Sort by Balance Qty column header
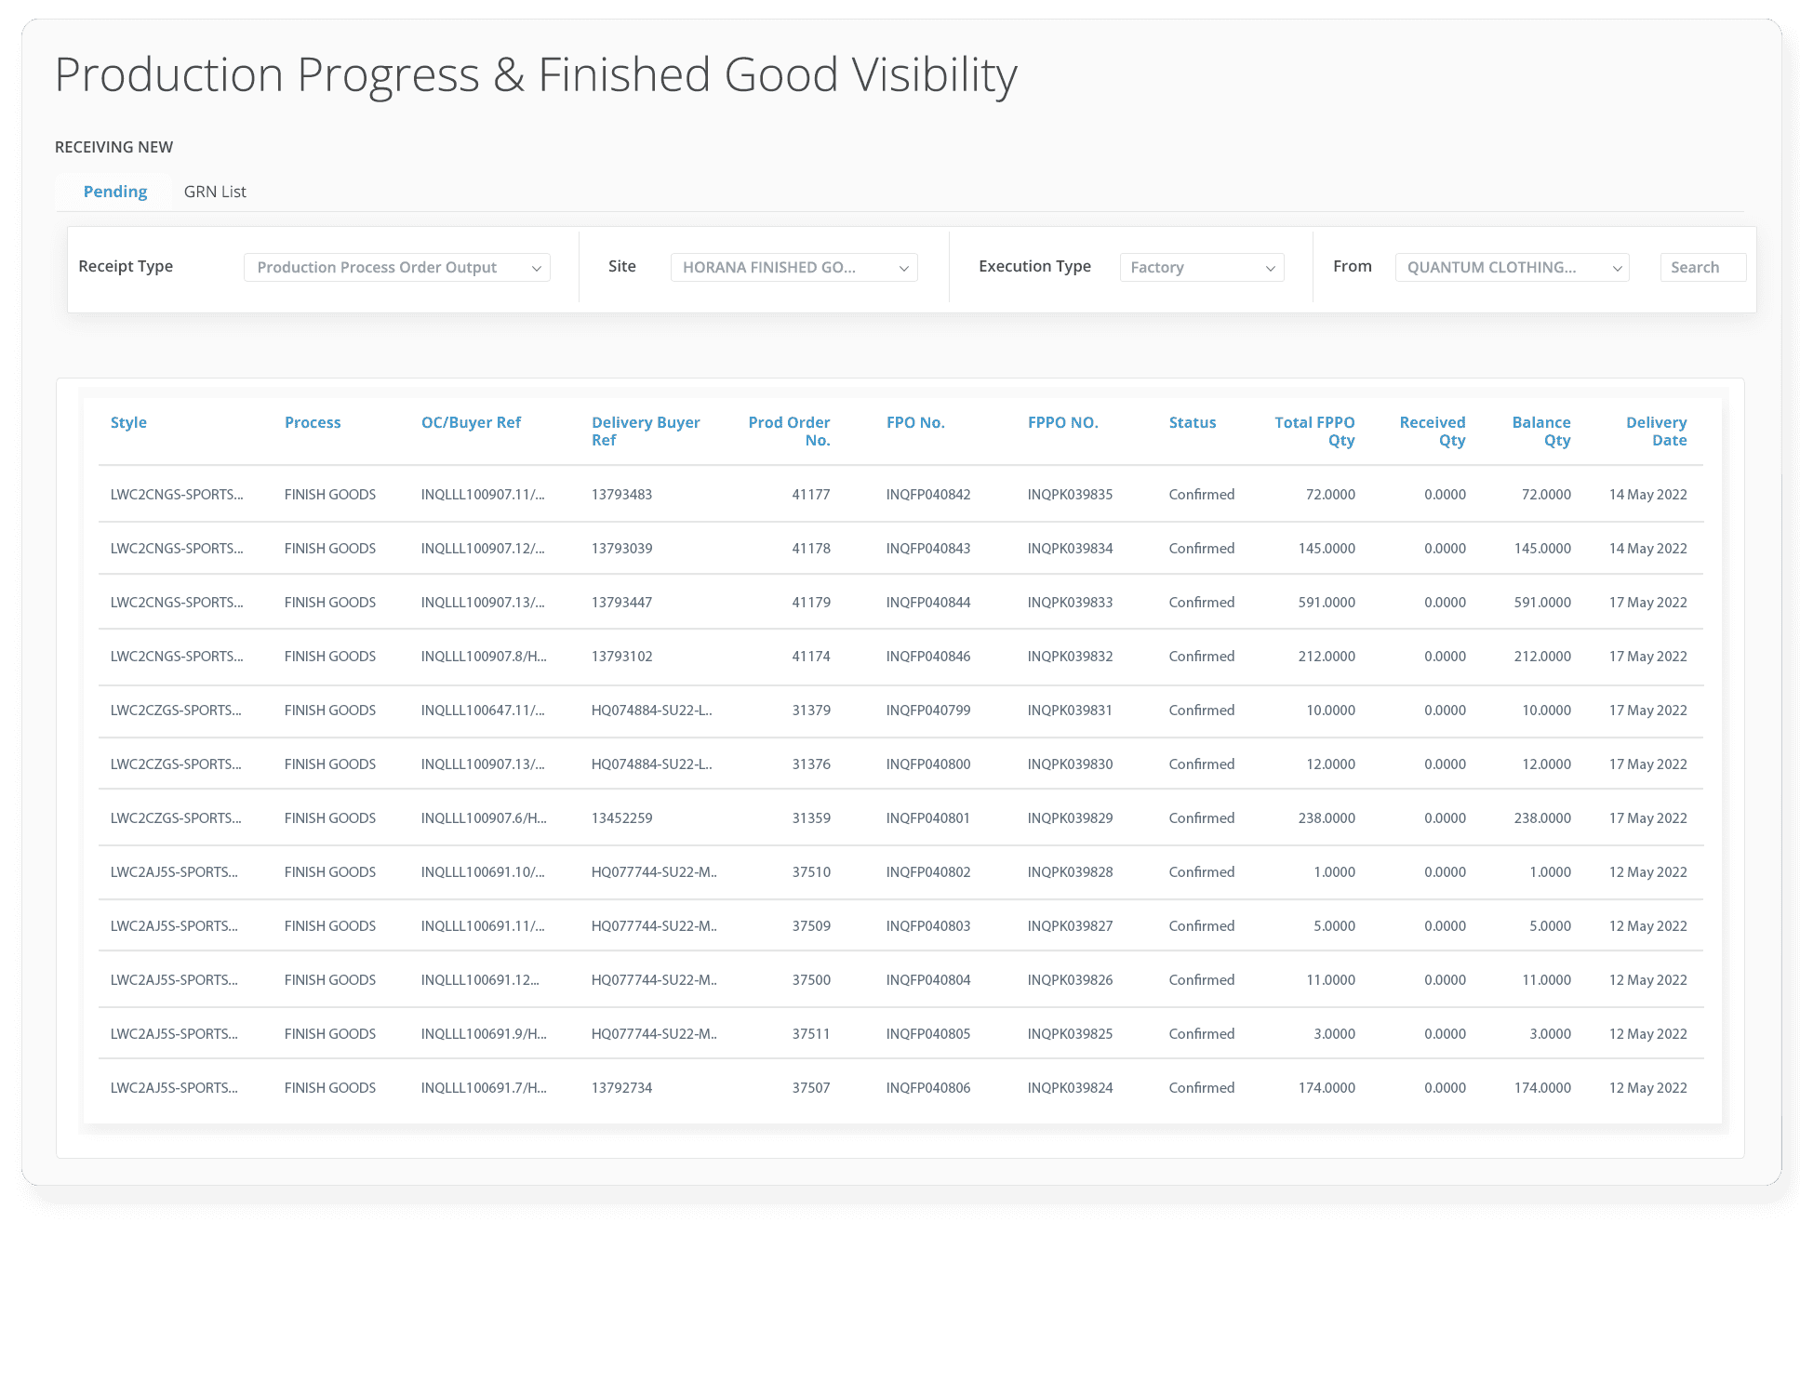 (1541, 432)
